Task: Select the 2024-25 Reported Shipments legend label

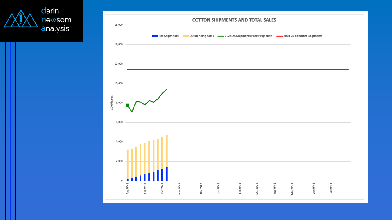Action: tap(303, 36)
